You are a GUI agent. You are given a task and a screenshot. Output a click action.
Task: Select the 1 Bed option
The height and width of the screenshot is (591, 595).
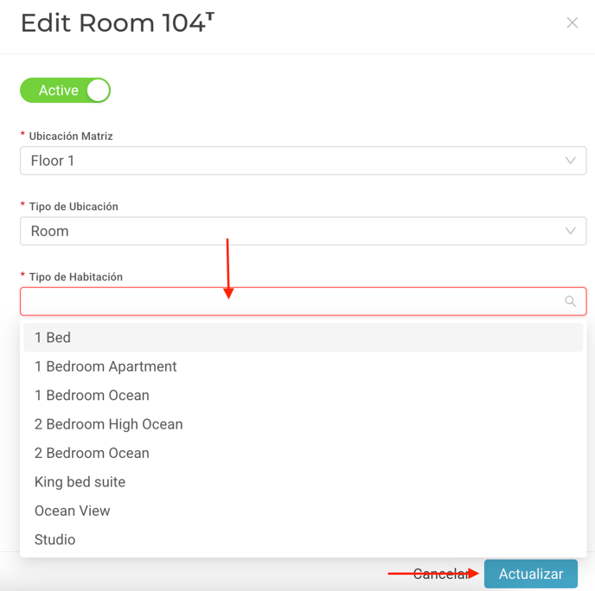click(304, 337)
